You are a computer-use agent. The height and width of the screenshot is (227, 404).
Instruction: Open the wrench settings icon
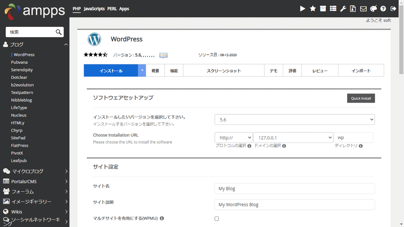coord(343,9)
